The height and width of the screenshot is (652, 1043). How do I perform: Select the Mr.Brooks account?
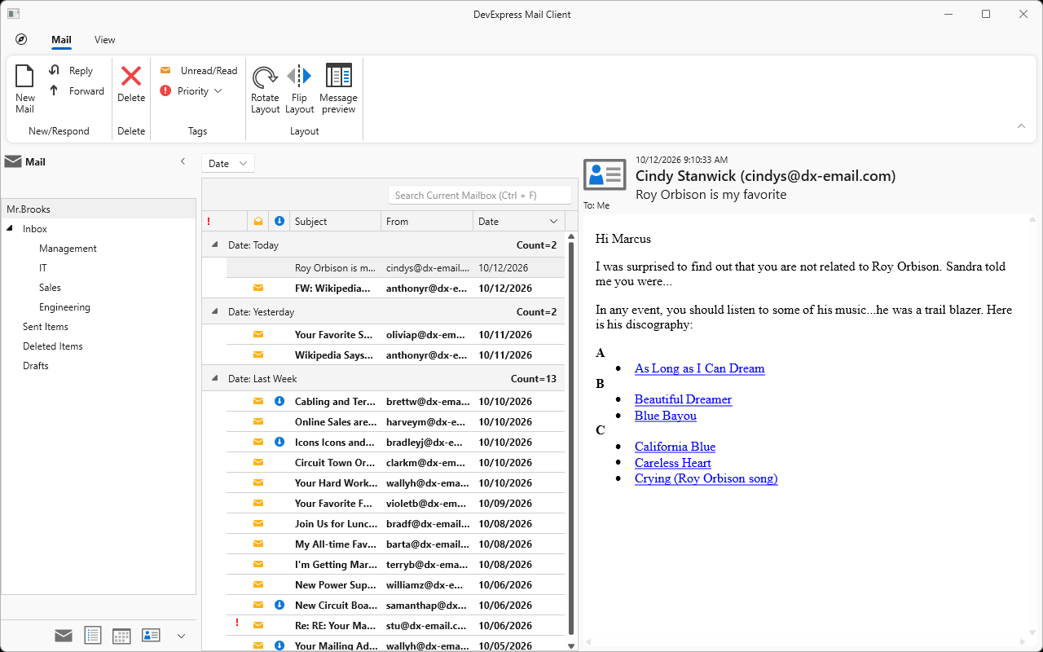coord(99,209)
